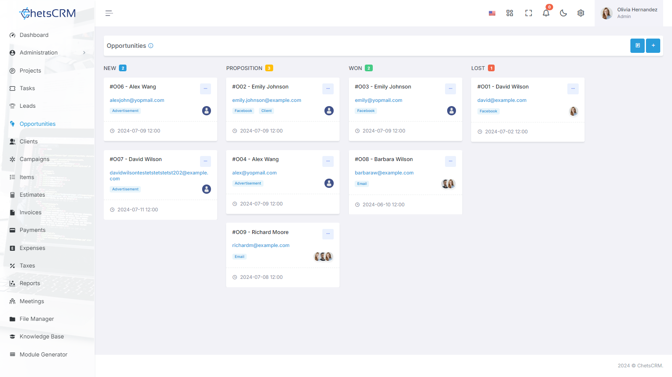The height and width of the screenshot is (377, 672).
Task: Click the Expenses sidebar icon
Action: coord(12,248)
